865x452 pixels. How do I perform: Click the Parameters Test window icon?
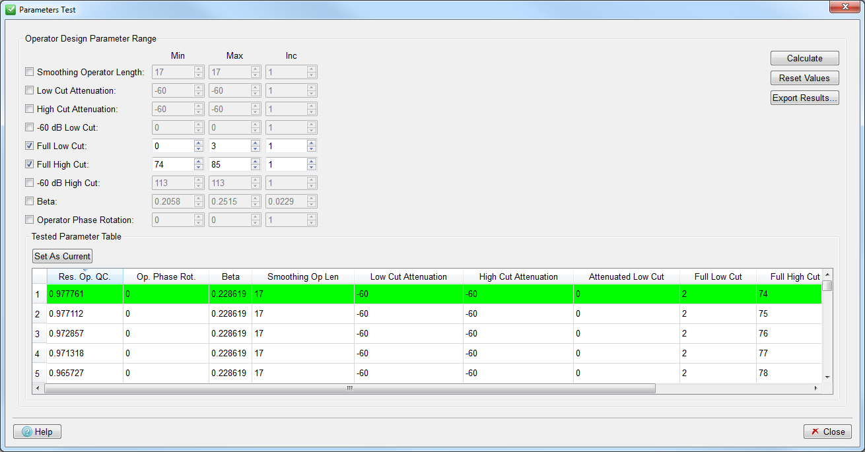tap(10, 10)
